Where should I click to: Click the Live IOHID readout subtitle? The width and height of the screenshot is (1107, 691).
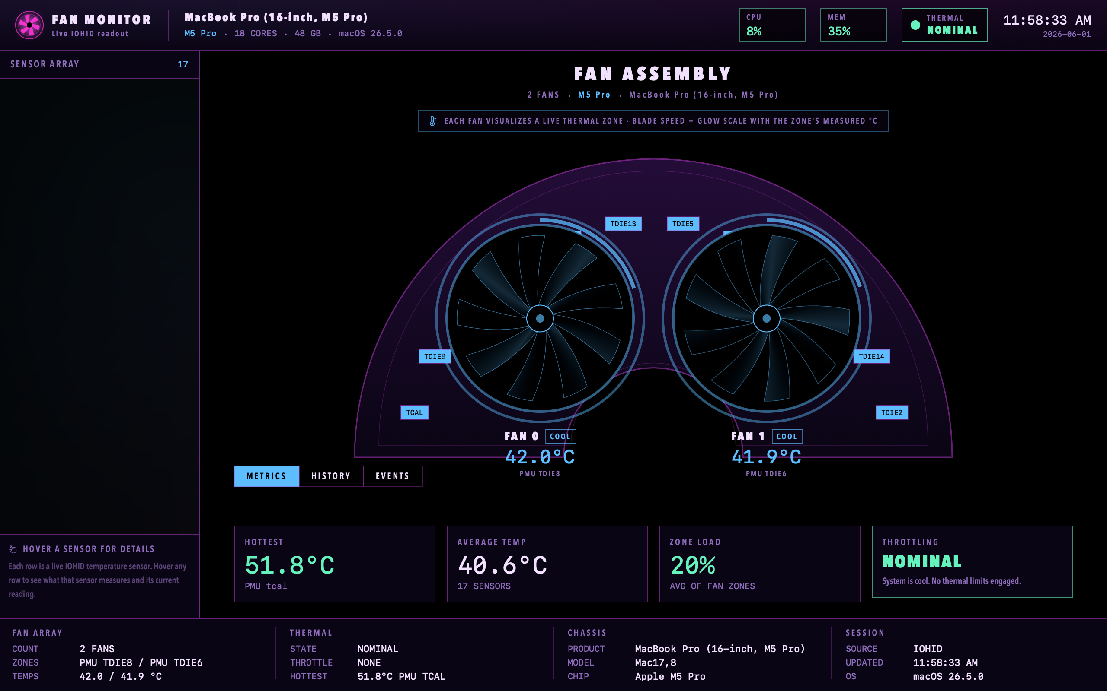tap(90, 34)
